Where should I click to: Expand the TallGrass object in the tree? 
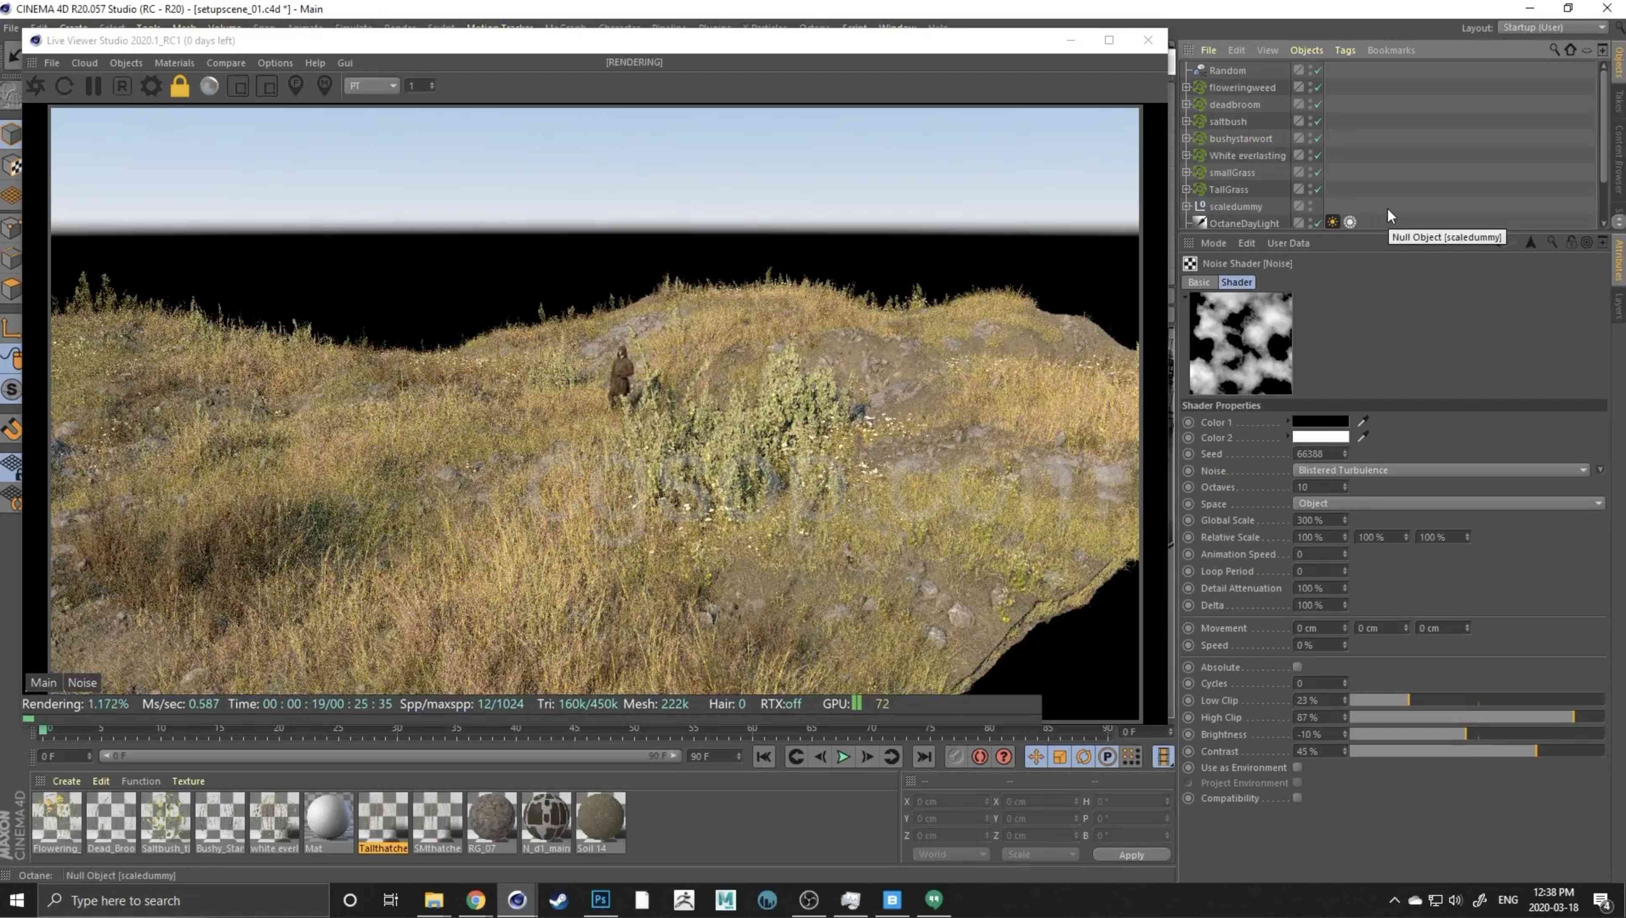click(x=1186, y=190)
